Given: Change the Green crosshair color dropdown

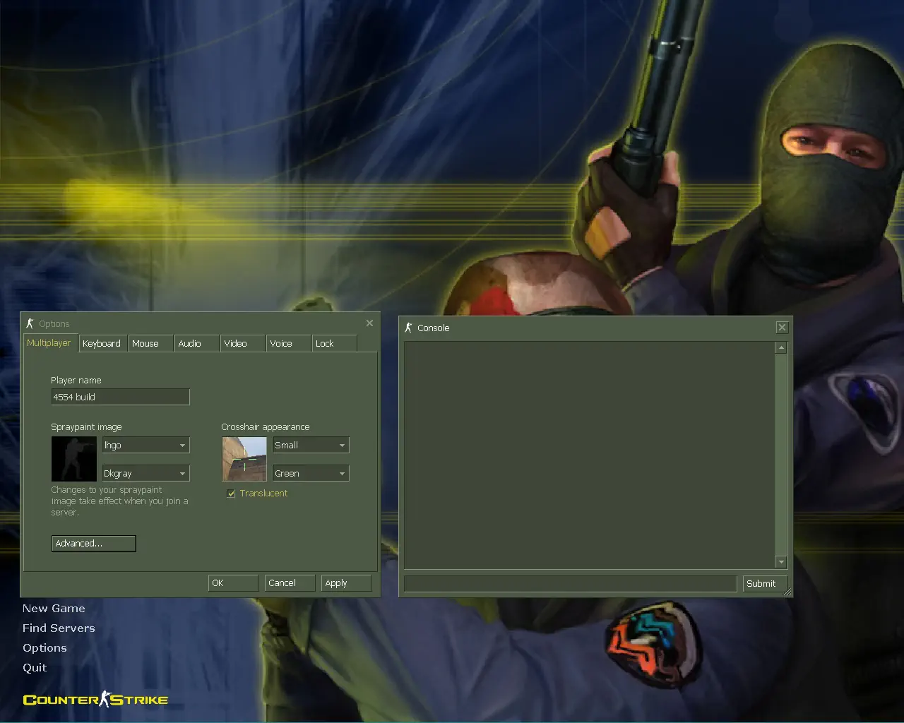Looking at the screenshot, I should 311,474.
